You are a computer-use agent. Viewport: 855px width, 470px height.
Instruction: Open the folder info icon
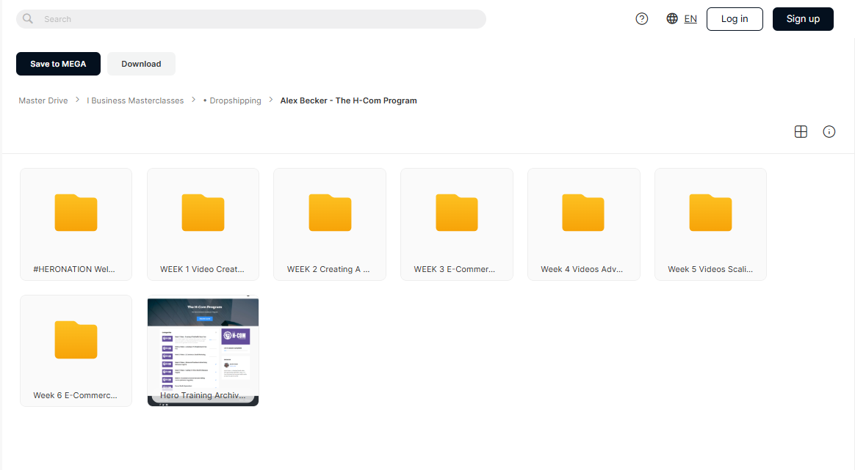pyautogui.click(x=829, y=132)
